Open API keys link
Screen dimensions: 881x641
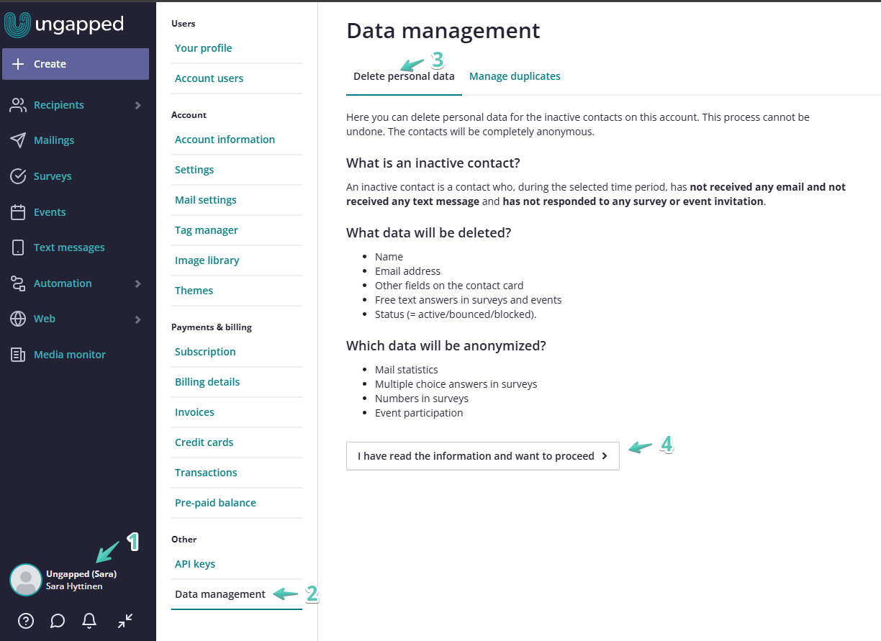coord(195,564)
